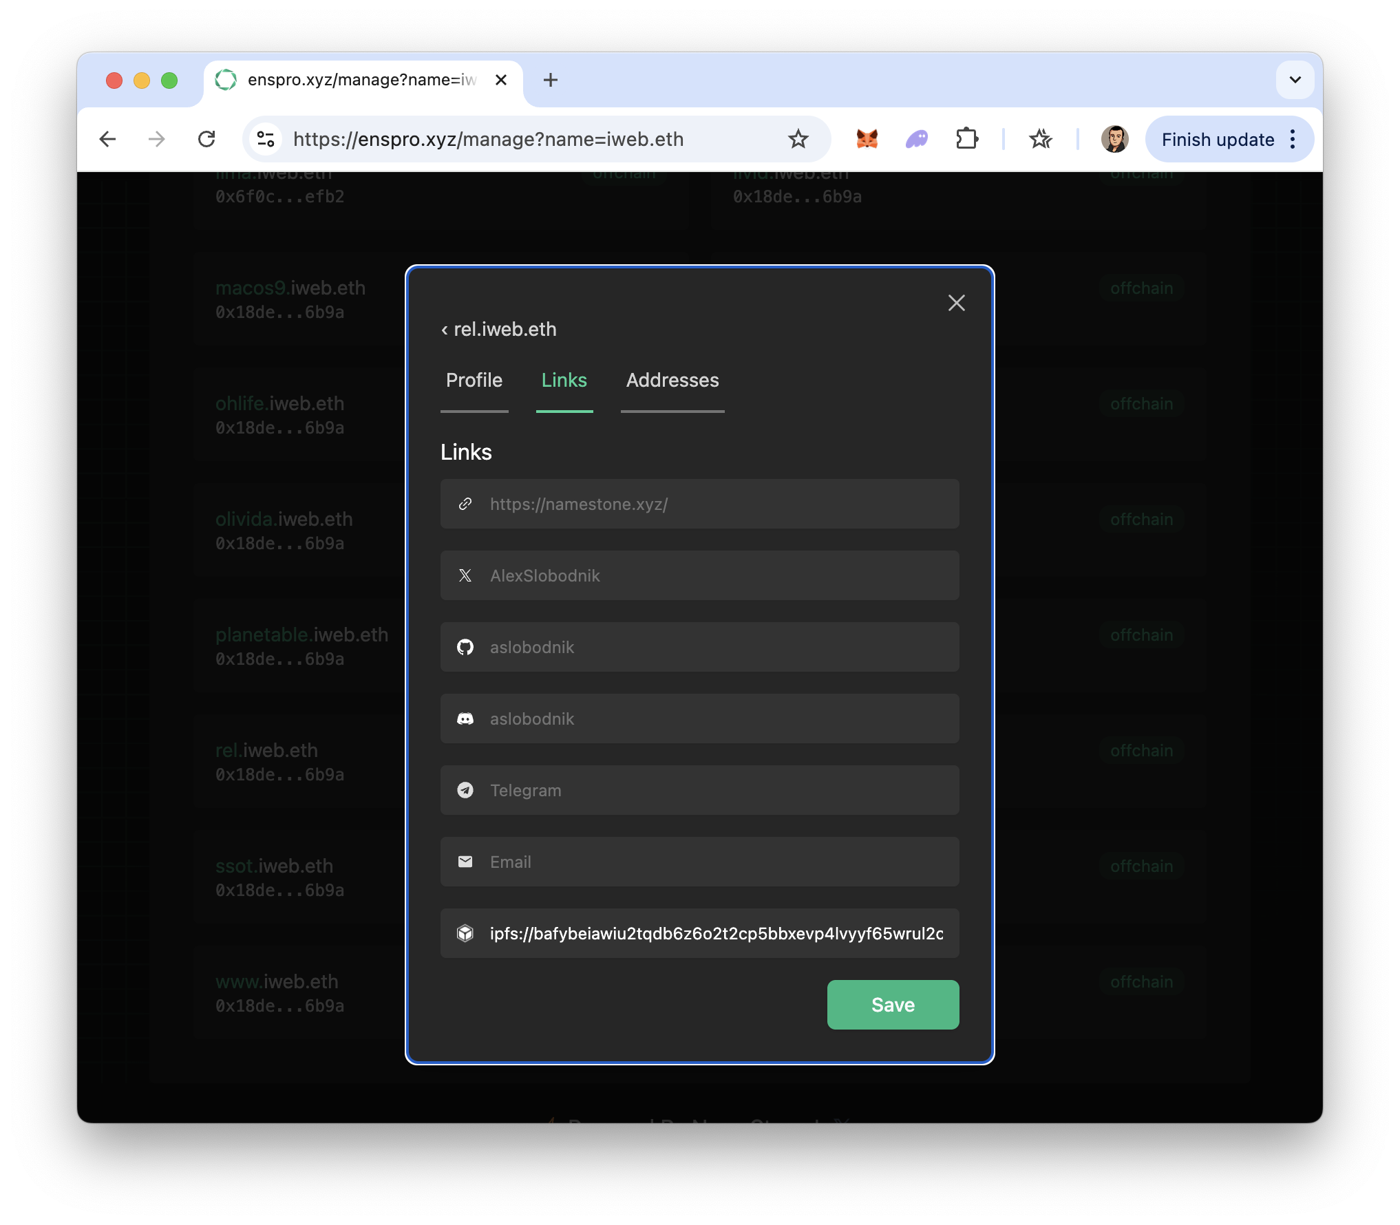
Task: Close the rel.iweb.eth dialog
Action: tap(956, 303)
